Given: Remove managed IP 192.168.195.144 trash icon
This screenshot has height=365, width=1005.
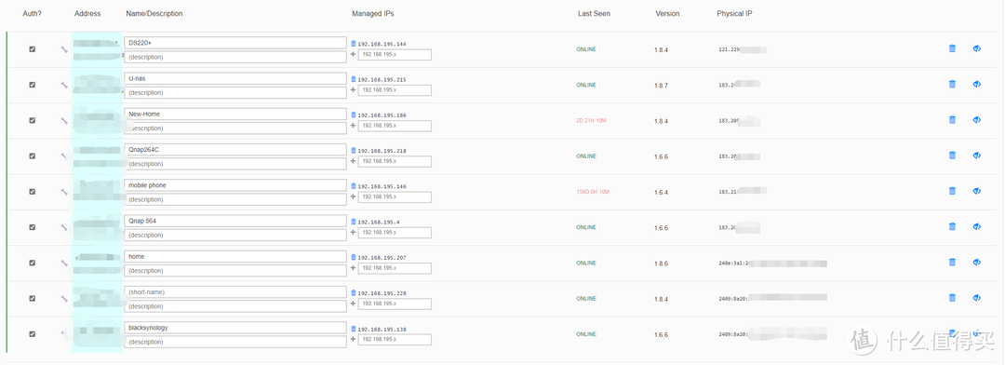Looking at the screenshot, I should tap(354, 44).
